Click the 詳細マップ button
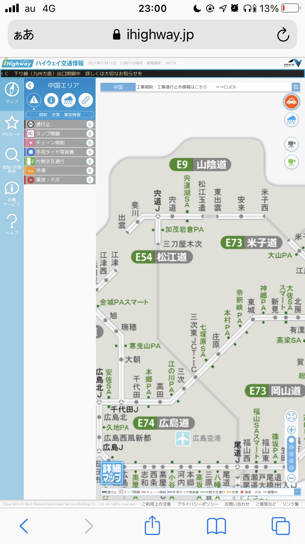This screenshot has height=544, width=305. pyautogui.click(x=112, y=473)
